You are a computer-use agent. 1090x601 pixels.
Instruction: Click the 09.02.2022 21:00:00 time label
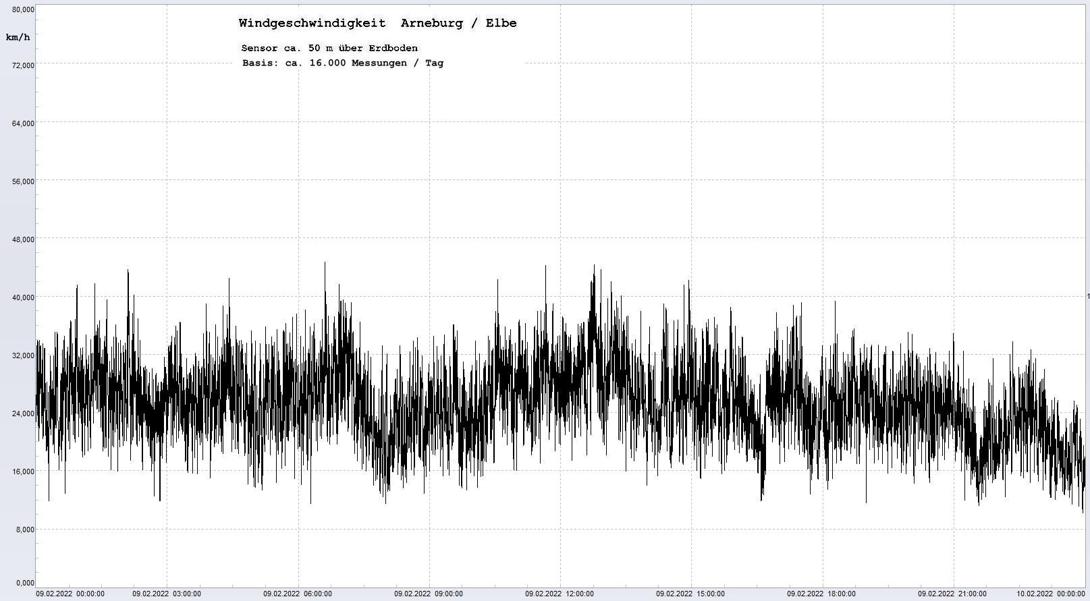click(x=952, y=594)
